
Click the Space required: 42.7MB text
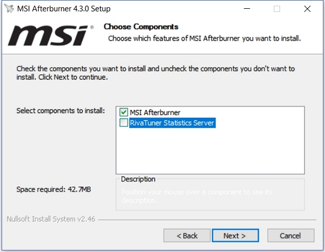pos(54,189)
